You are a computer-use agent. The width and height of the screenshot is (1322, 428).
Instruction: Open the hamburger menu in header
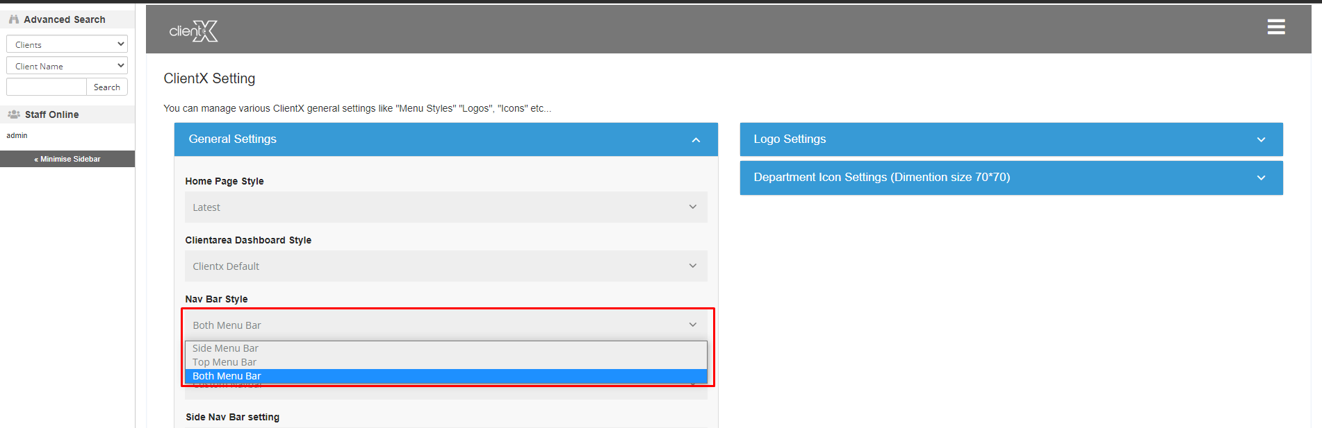tap(1275, 27)
